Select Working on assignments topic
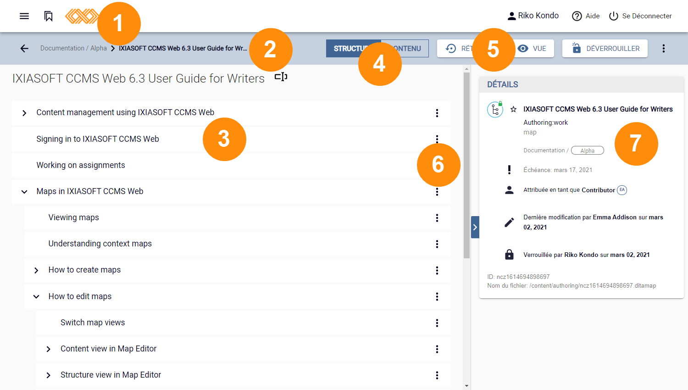Screen dimensions: 688x390 pos(81,165)
